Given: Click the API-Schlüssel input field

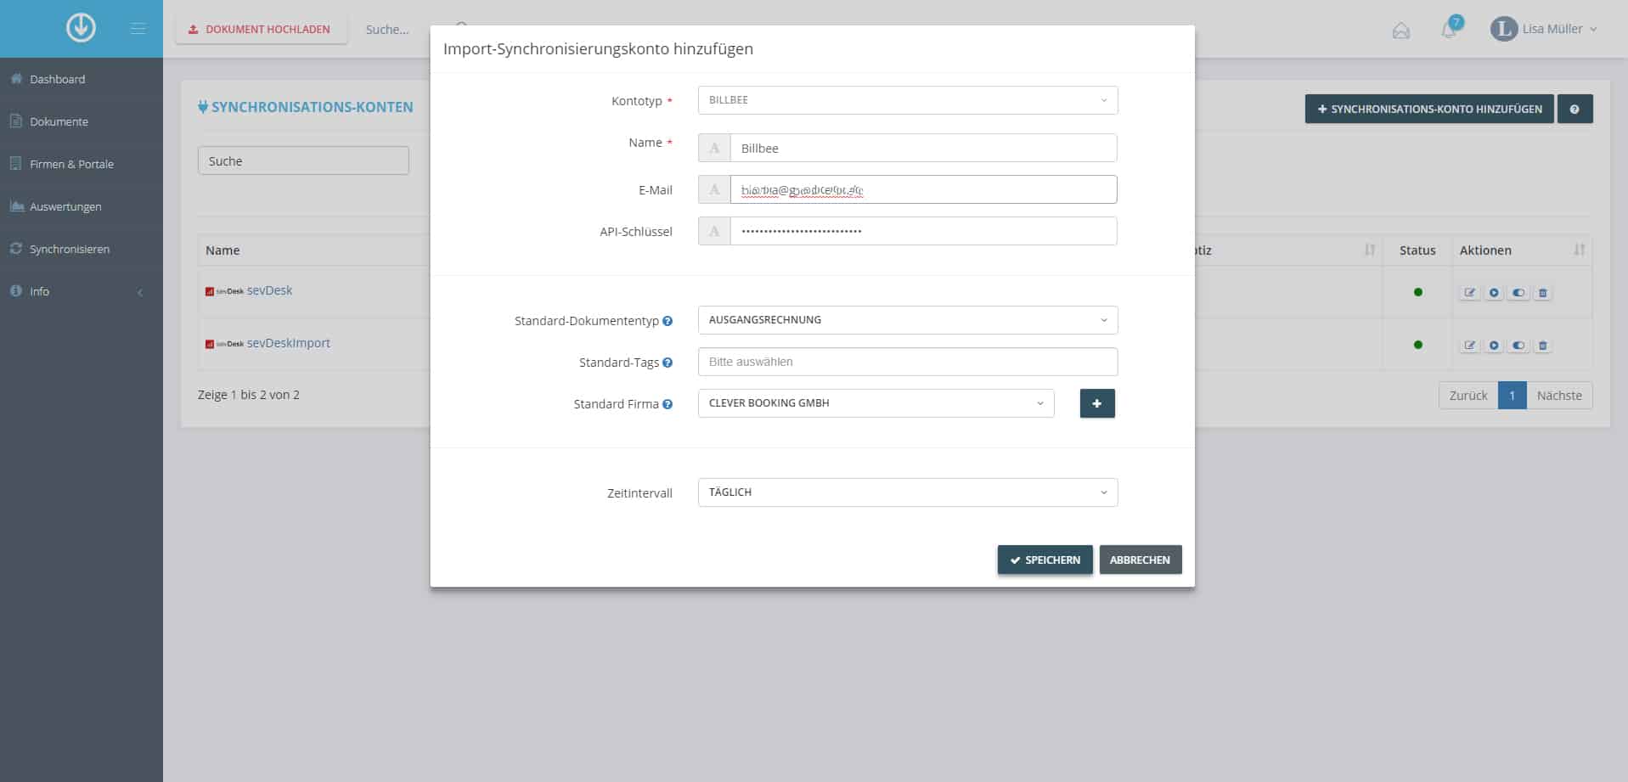Looking at the screenshot, I should point(923,231).
